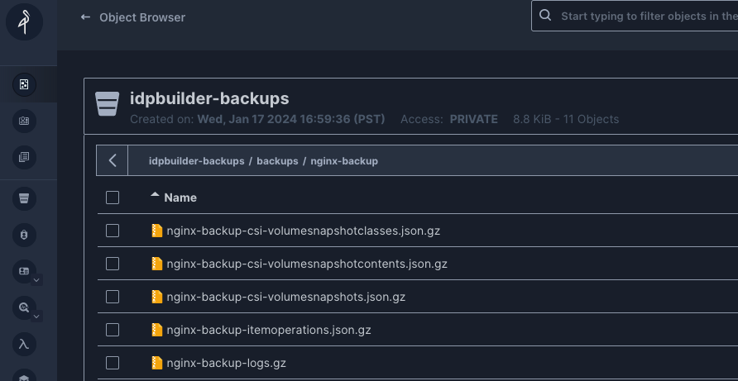Viewport: 738px width, 381px height.
Task: Open Object Browser in the sidebar
Action: coord(24,84)
